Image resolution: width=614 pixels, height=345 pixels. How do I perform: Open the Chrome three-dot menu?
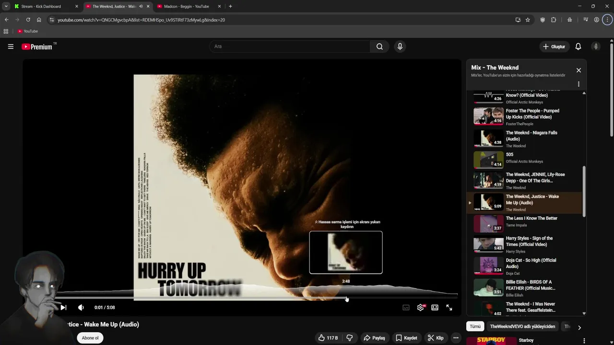point(607,20)
